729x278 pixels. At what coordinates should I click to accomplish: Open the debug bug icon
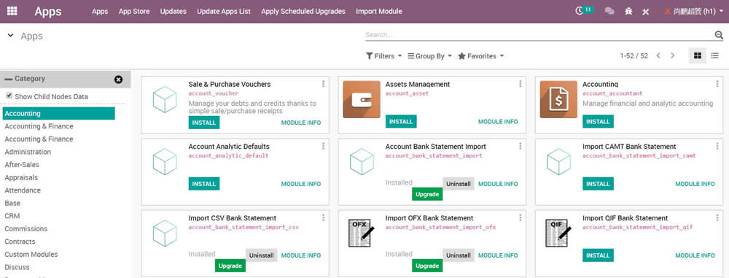(628, 11)
